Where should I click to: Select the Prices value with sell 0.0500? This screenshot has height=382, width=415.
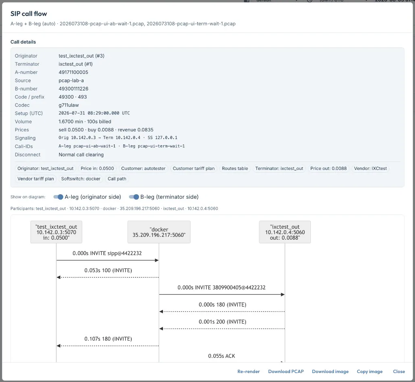click(x=106, y=130)
